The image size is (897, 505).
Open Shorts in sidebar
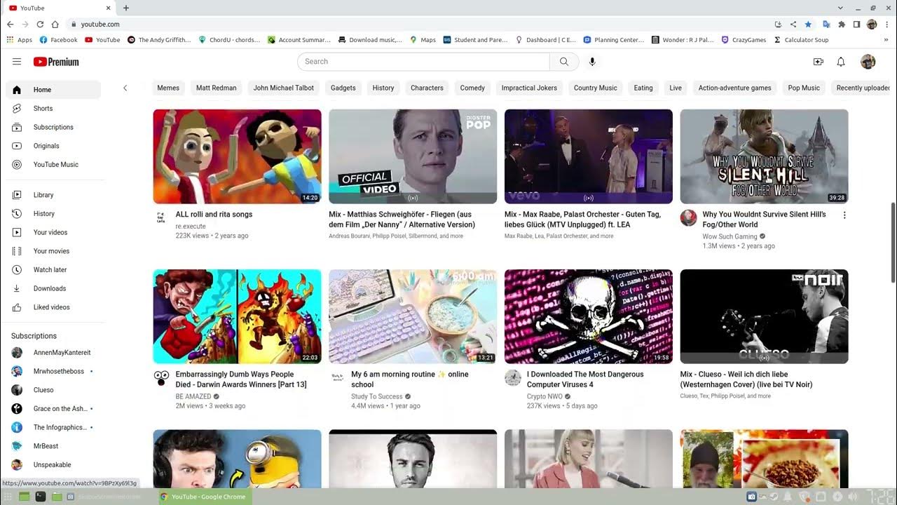pos(53,109)
